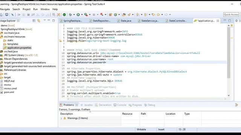
Task: Click the Last Edit Location icon
Action: tap(153, 15)
